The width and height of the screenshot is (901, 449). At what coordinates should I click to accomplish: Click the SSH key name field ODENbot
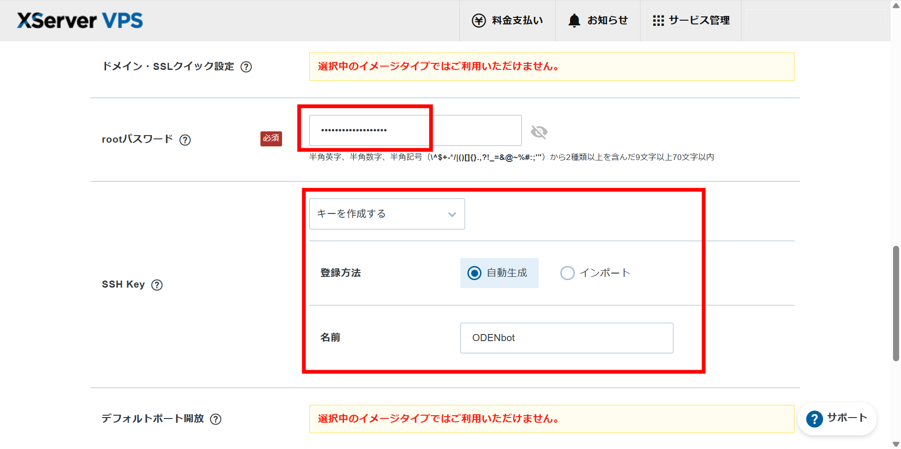click(x=566, y=338)
